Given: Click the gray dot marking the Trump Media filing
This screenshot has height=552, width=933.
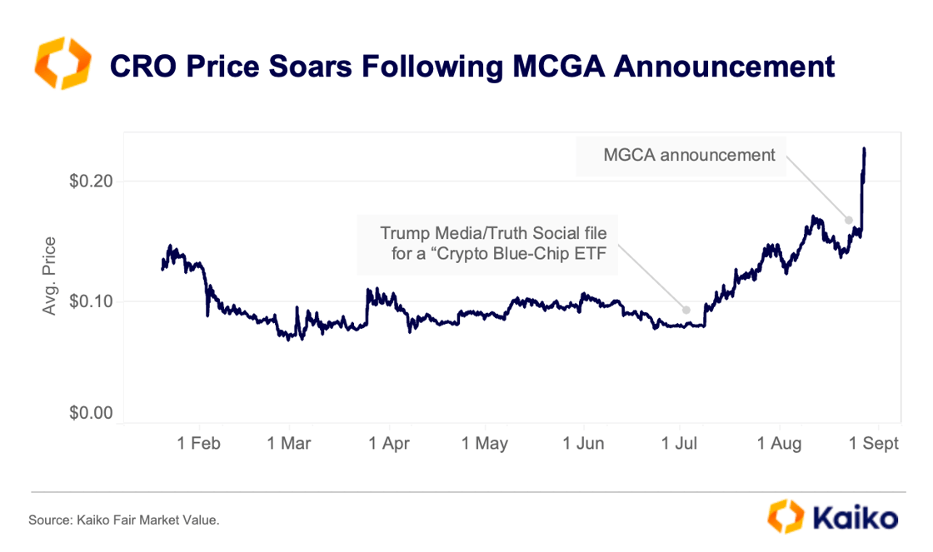Looking at the screenshot, I should point(686,310).
